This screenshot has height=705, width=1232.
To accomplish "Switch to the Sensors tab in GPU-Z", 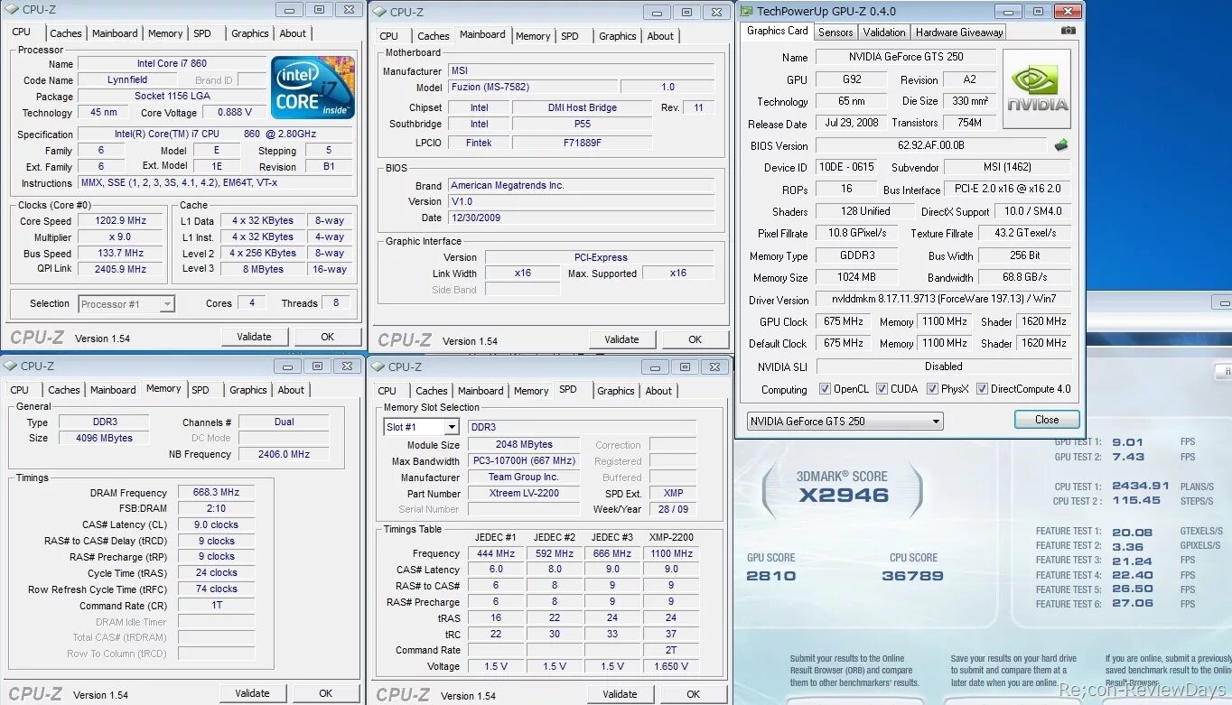I will pyautogui.click(x=835, y=32).
